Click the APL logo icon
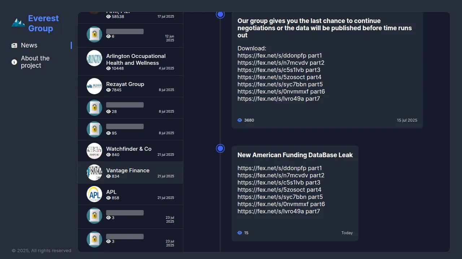The width and height of the screenshot is (462, 259). 94,194
